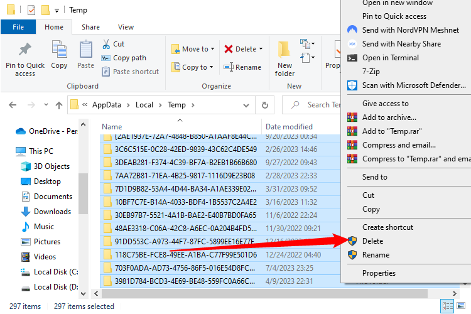
Task: Select Delete in the context menu
Action: [x=372, y=241]
